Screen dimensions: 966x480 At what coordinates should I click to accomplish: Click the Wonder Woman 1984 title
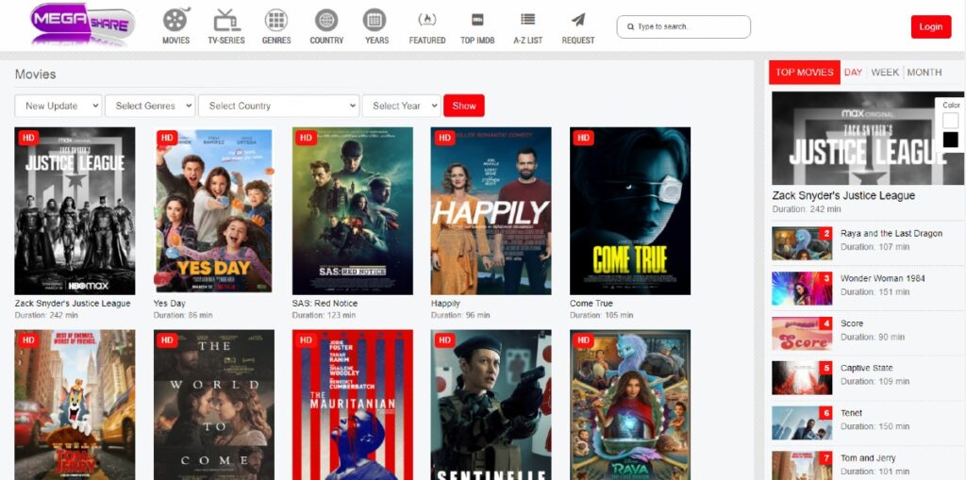(x=883, y=278)
